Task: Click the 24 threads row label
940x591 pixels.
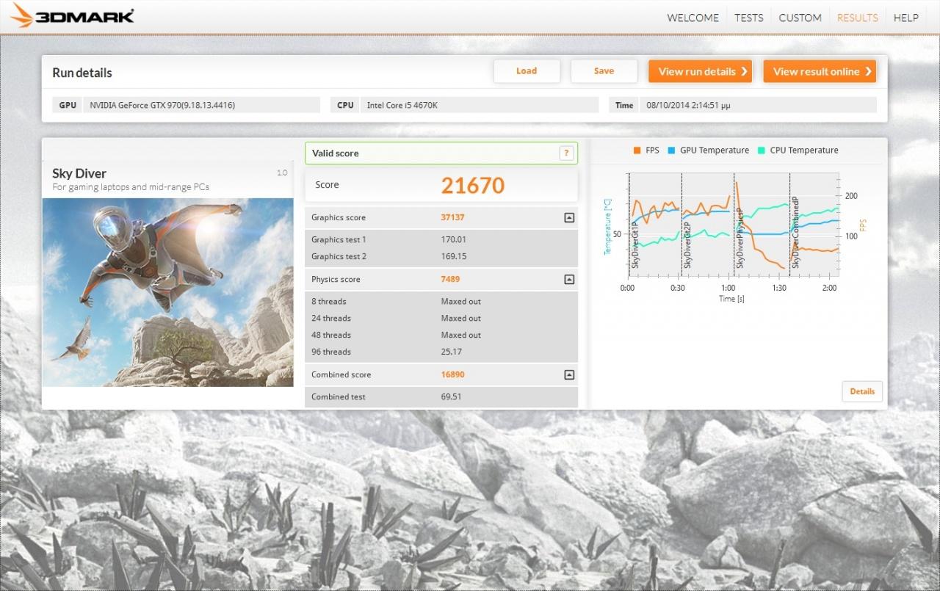Action: [x=331, y=319]
